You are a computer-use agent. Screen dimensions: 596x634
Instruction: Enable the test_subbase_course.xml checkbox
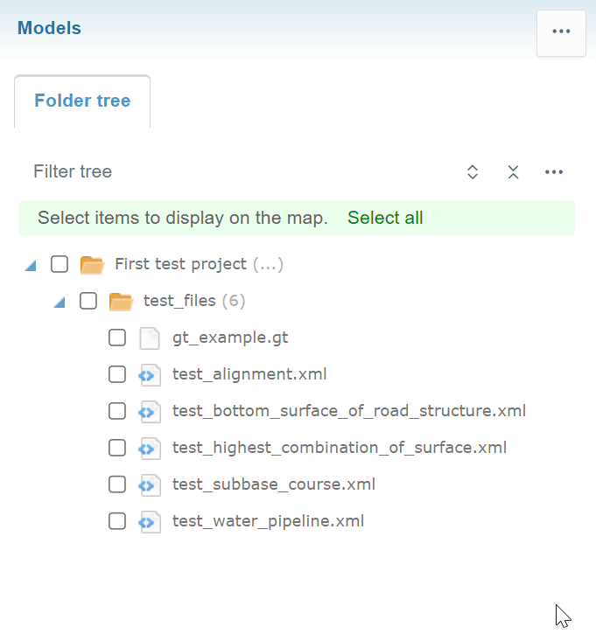[x=117, y=484]
